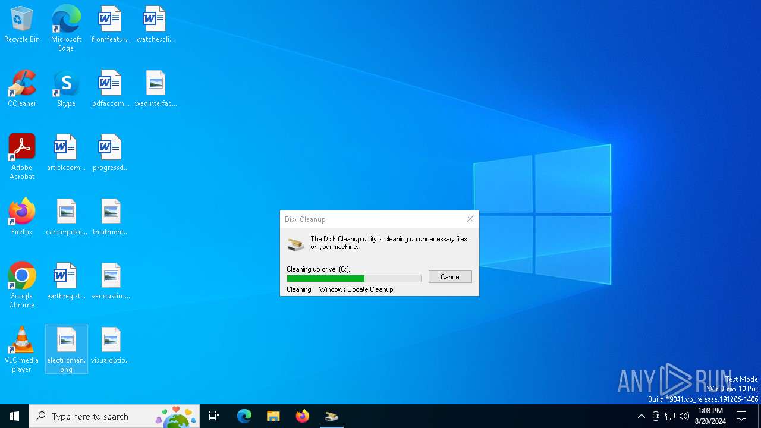Select the Skype desktop shortcut
The width and height of the screenshot is (761, 428).
pos(66,89)
